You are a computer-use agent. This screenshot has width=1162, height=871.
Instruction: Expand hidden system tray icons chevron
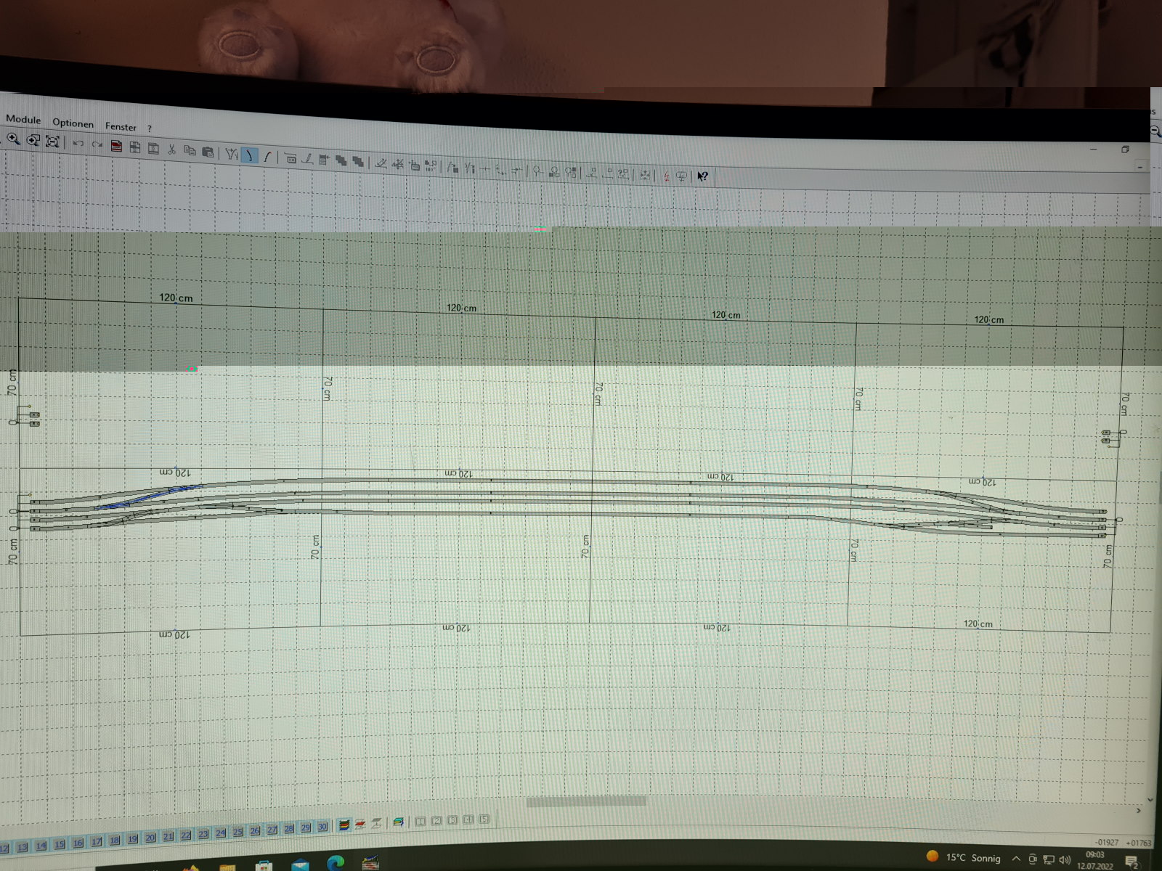coord(1016,859)
